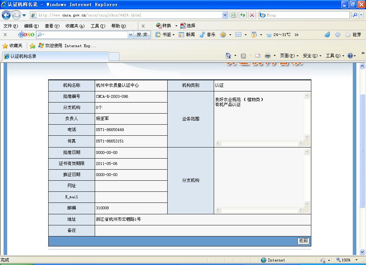The width and height of the screenshot is (366, 265).
Task: Click the Refresh page icon
Action: click(x=243, y=15)
